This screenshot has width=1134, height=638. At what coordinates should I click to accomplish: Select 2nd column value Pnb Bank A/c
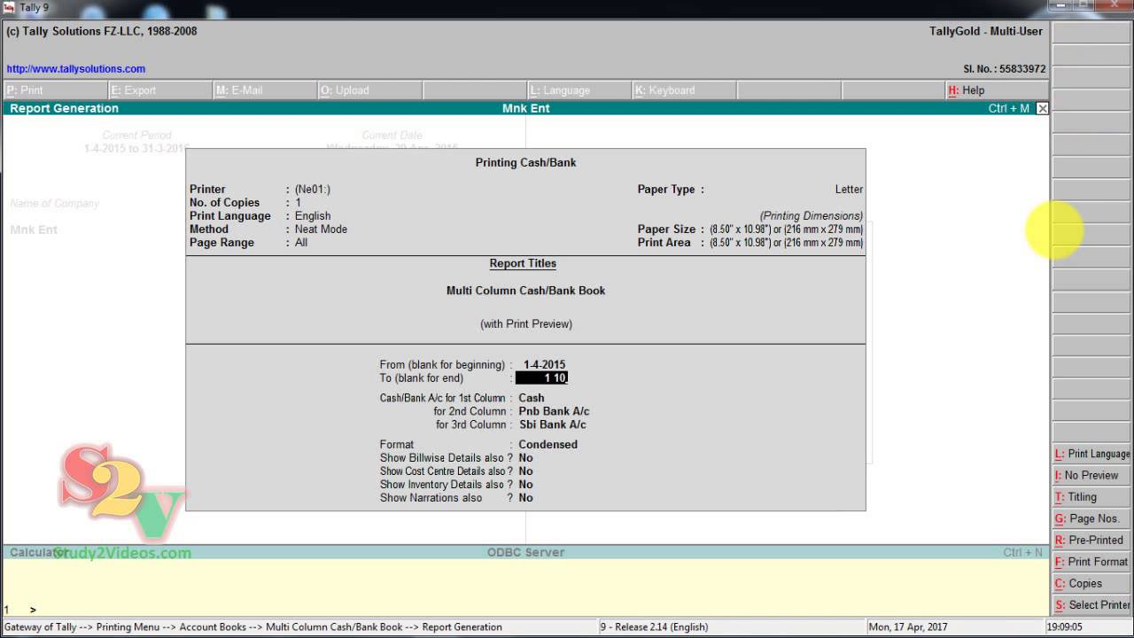(x=554, y=411)
